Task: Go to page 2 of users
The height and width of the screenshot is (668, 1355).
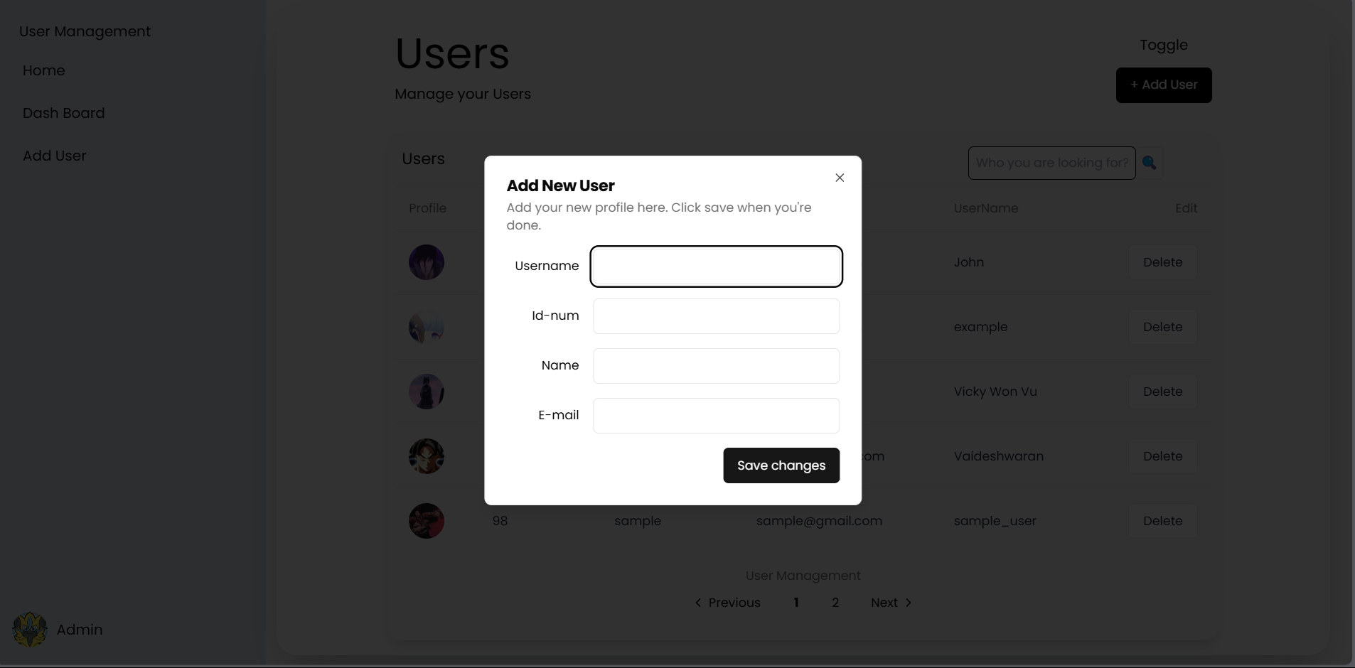Action: click(835, 603)
